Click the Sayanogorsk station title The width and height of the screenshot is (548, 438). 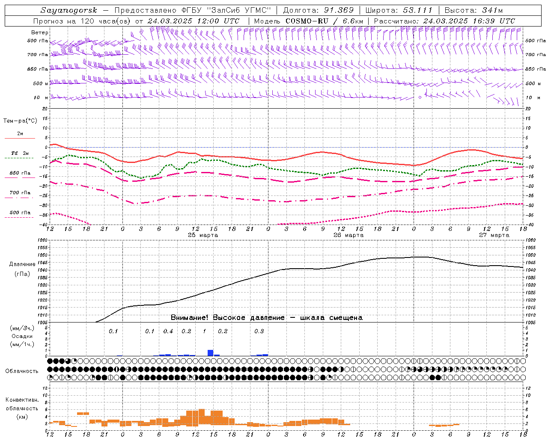point(69,10)
